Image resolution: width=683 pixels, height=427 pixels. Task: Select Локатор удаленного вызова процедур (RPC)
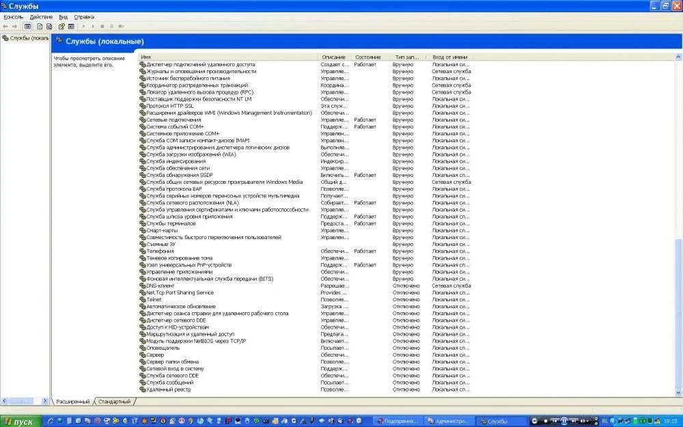199,92
